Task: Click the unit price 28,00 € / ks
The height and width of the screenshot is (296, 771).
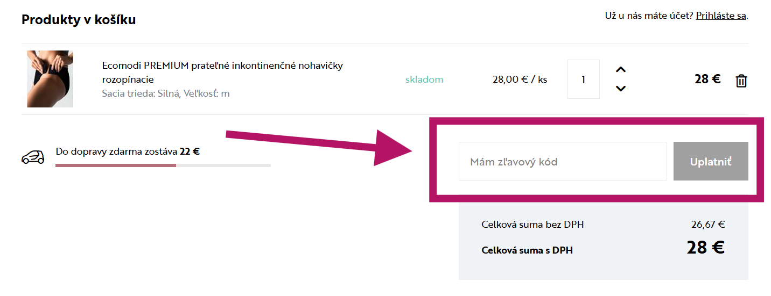Action: tap(520, 80)
